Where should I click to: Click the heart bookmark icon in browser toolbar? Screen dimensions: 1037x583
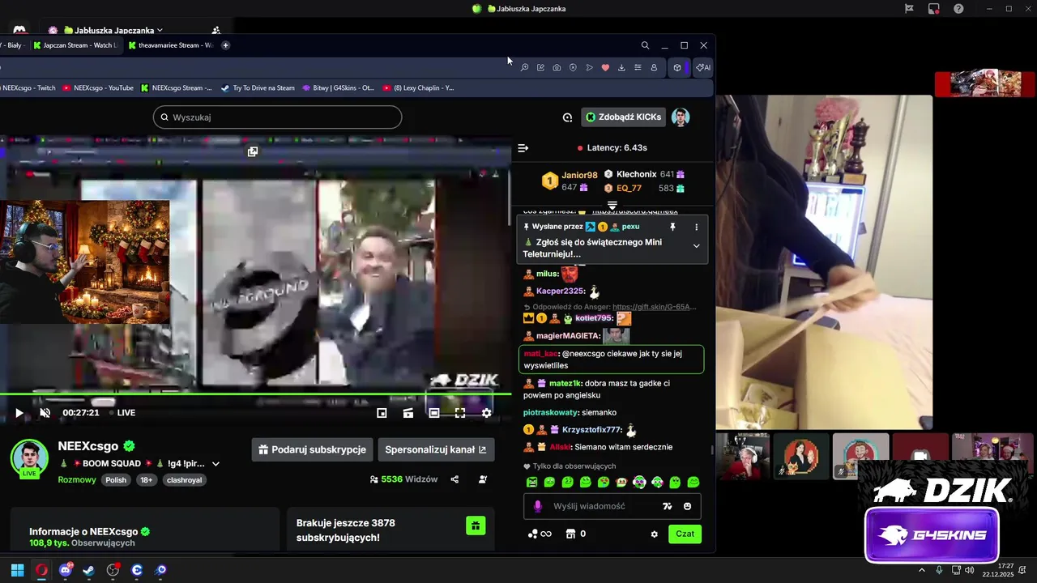[605, 67]
